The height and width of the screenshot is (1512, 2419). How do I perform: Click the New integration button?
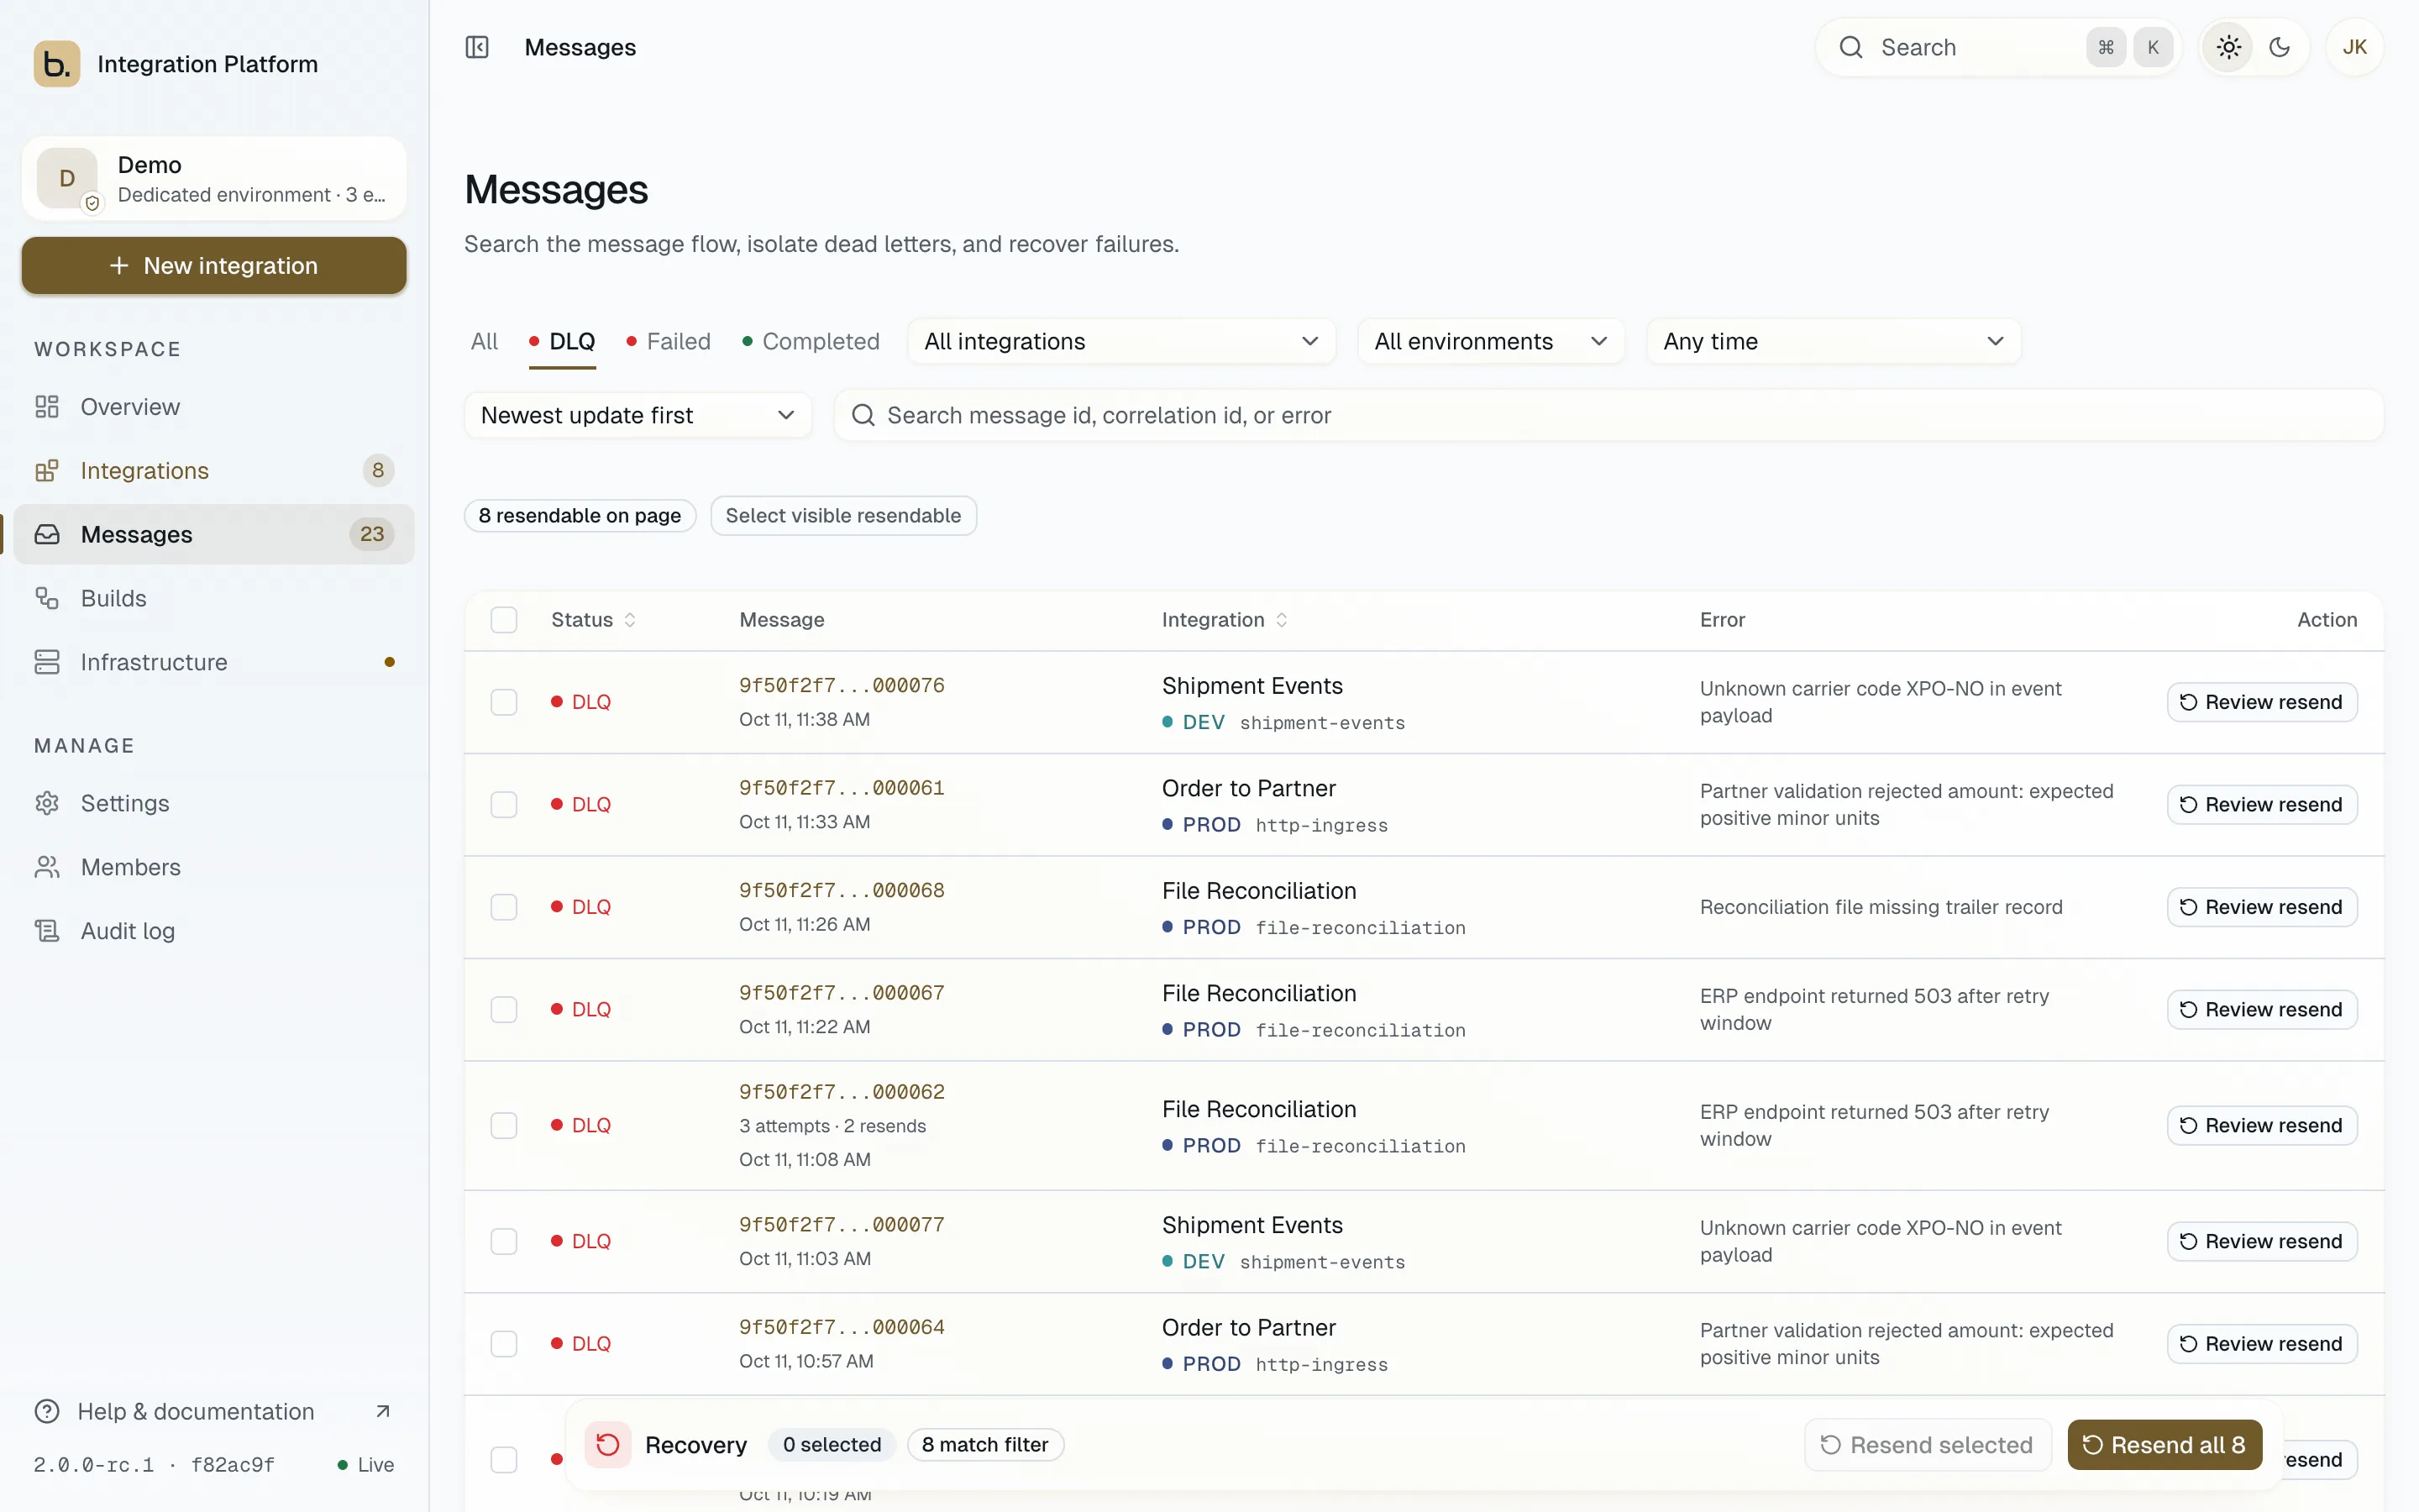pos(214,265)
